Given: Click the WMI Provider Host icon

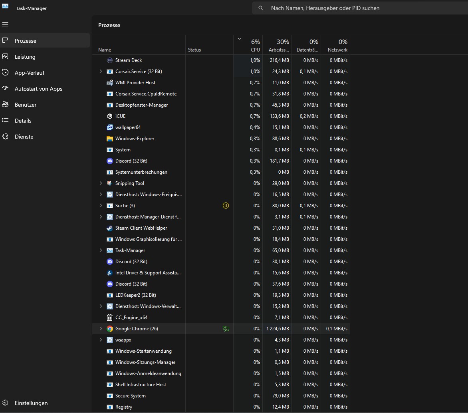Looking at the screenshot, I should tap(110, 83).
